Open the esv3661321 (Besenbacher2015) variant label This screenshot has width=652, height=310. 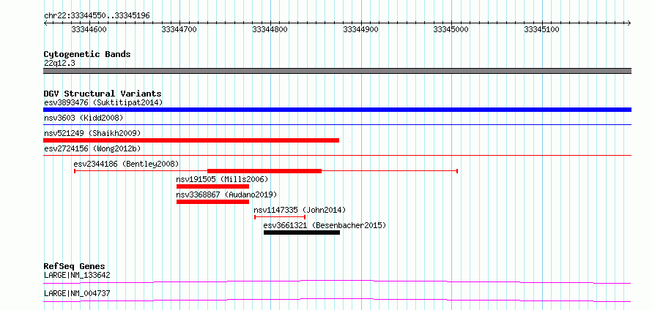pyautogui.click(x=325, y=225)
